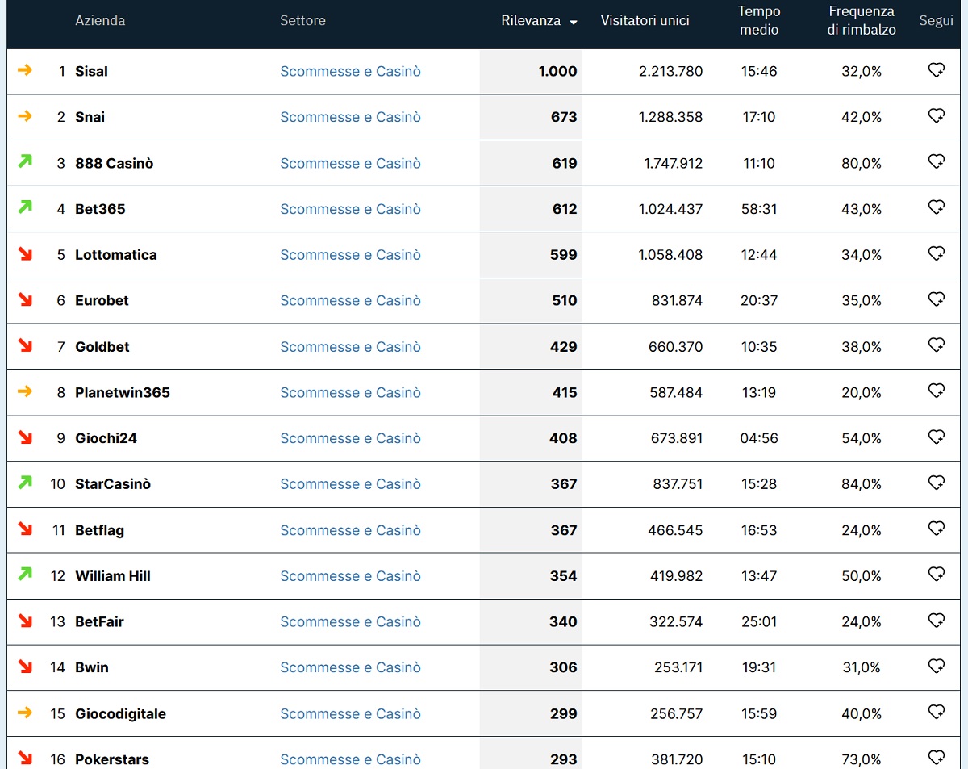This screenshot has height=769, width=968.
Task: Open the BetFair company name
Action: (x=99, y=621)
